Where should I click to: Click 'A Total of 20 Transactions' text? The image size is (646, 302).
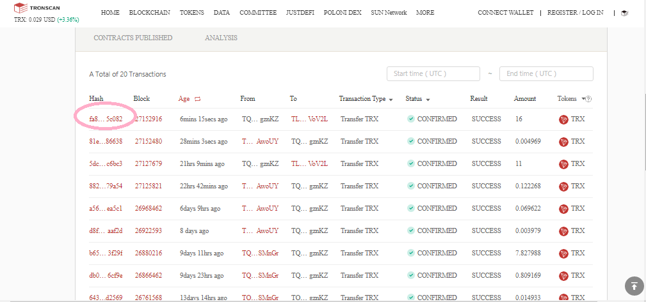point(127,74)
